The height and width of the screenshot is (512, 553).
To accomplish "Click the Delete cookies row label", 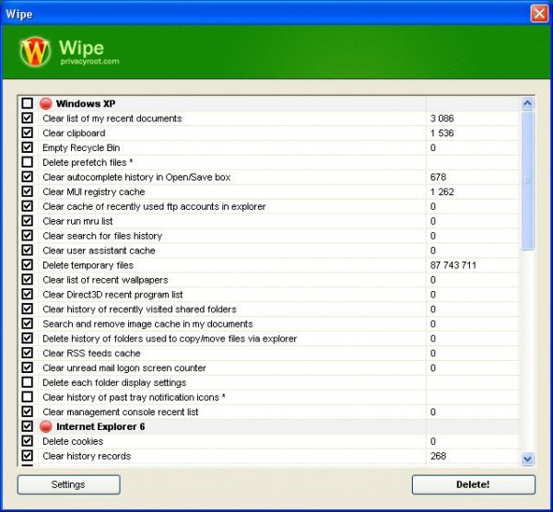I will [73, 441].
